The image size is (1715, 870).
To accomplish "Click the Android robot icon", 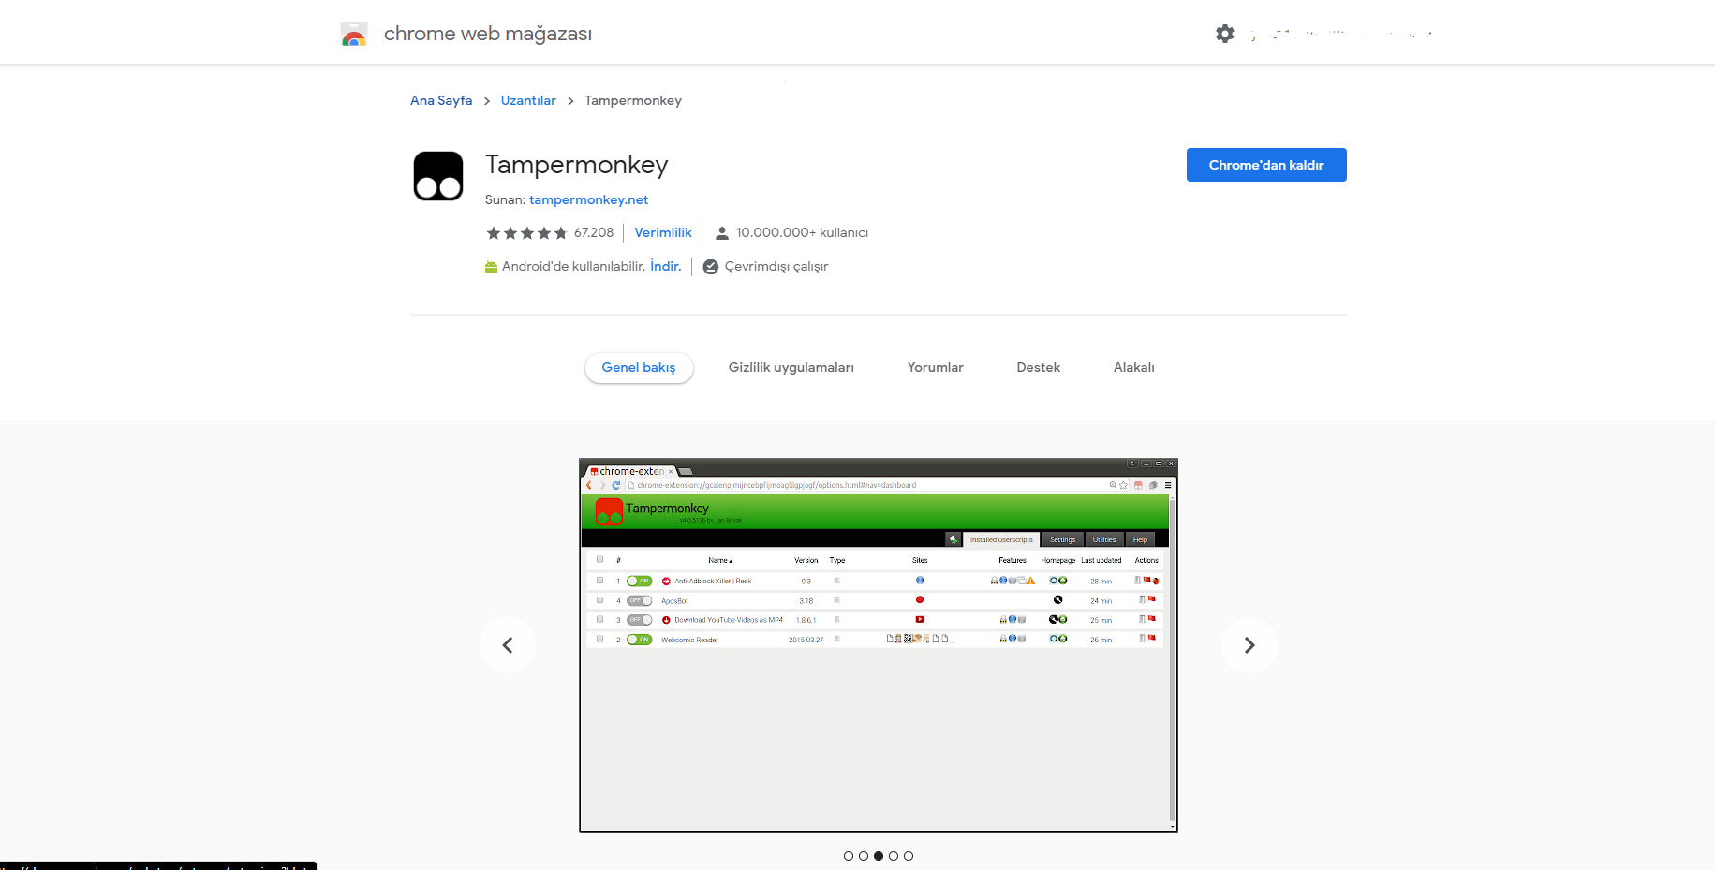I will (x=491, y=267).
